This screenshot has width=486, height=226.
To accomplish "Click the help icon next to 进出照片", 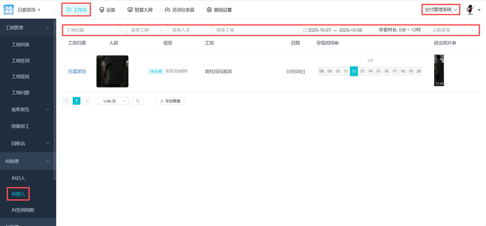I will (454, 43).
